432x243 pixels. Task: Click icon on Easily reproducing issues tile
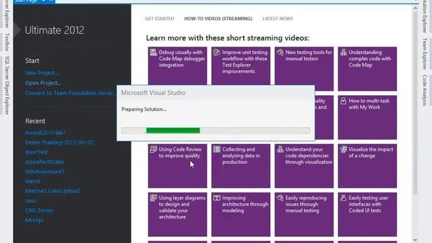(x=280, y=198)
